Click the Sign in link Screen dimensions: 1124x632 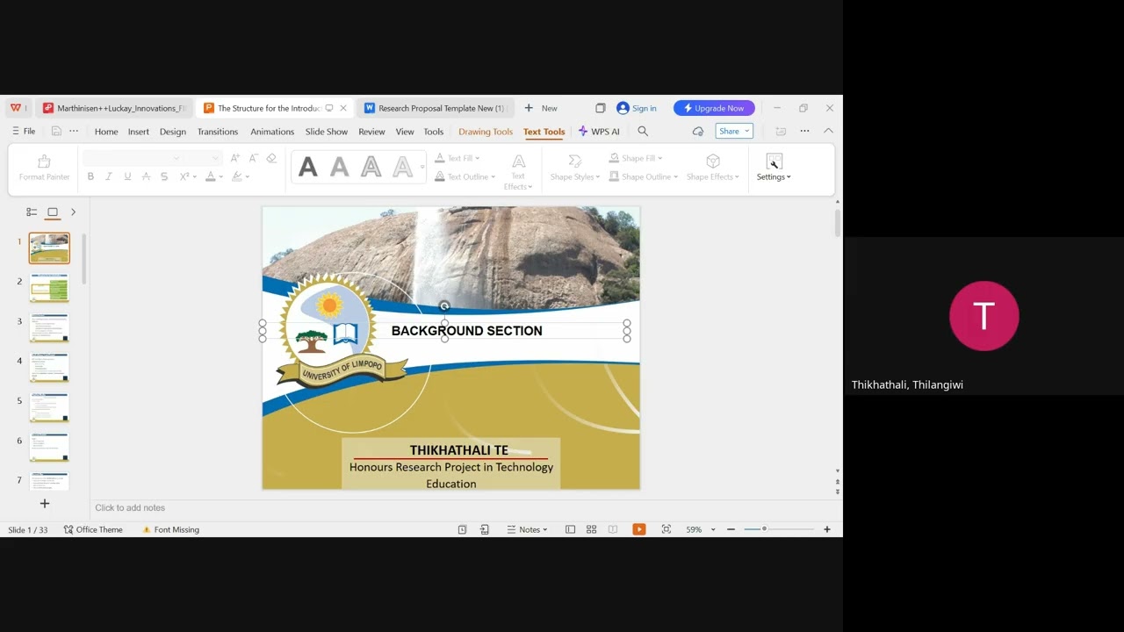coord(637,108)
